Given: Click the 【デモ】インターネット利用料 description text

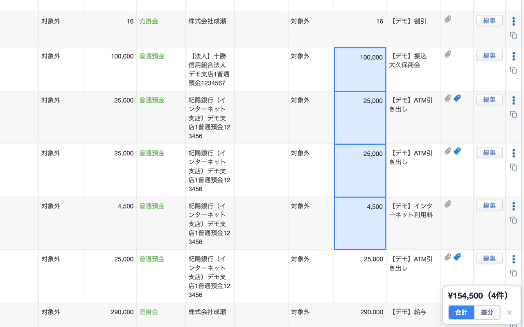Looking at the screenshot, I should pyautogui.click(x=411, y=211).
